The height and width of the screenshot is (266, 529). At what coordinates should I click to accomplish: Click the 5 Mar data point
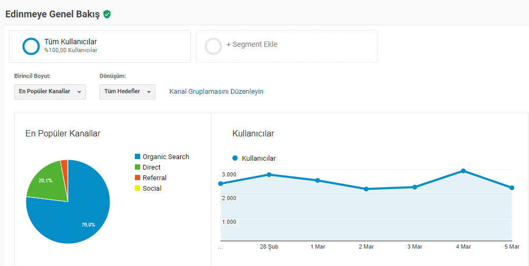(512, 188)
